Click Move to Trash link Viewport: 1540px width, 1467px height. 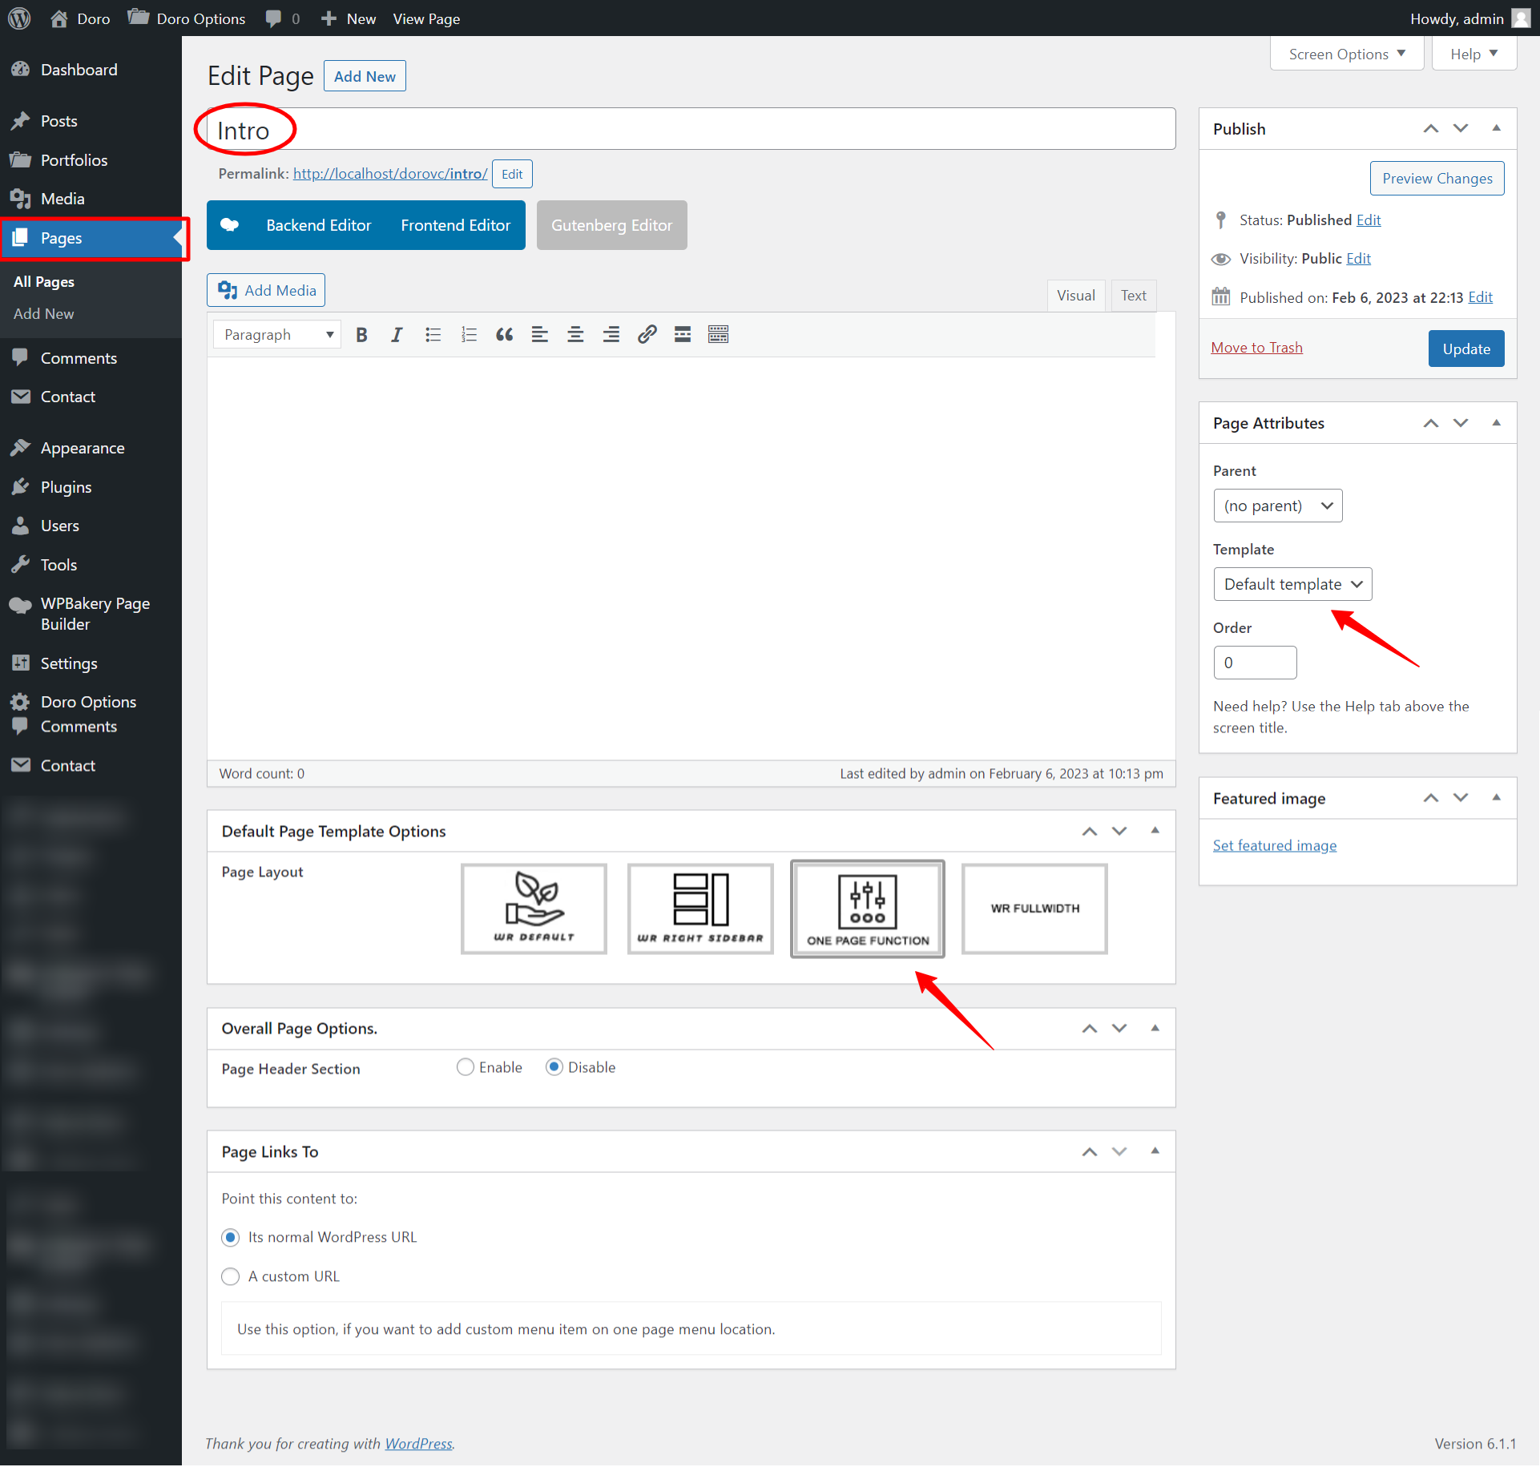[1256, 348]
